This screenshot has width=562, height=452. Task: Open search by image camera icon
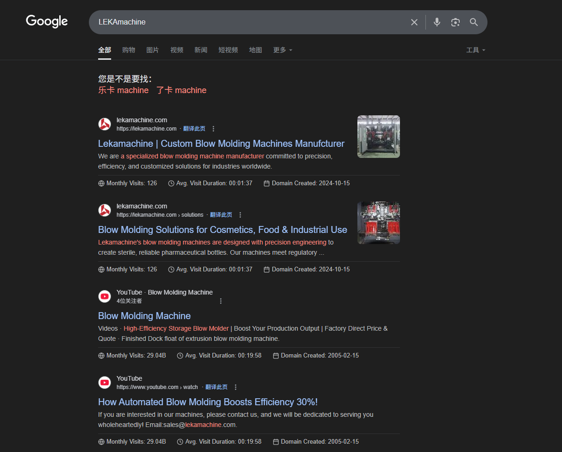tap(455, 22)
